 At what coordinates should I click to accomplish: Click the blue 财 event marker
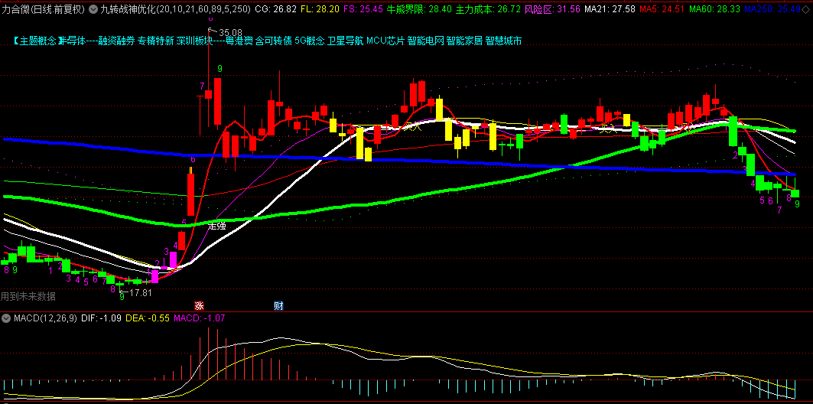(278, 305)
